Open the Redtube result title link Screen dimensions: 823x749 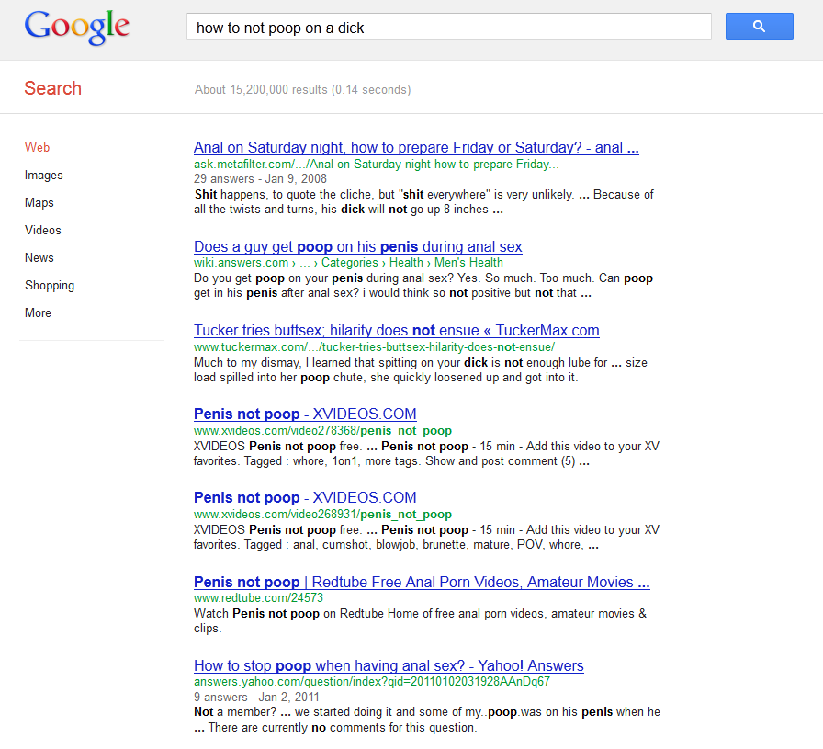point(422,582)
